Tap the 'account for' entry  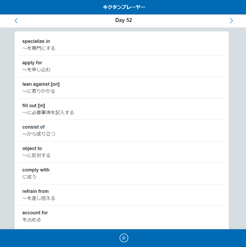click(35, 213)
